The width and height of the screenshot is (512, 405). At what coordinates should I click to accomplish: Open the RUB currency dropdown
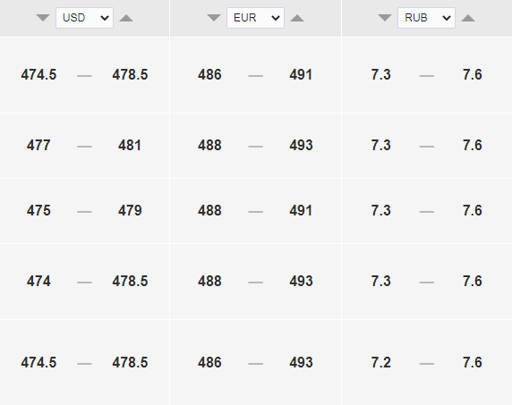click(426, 18)
